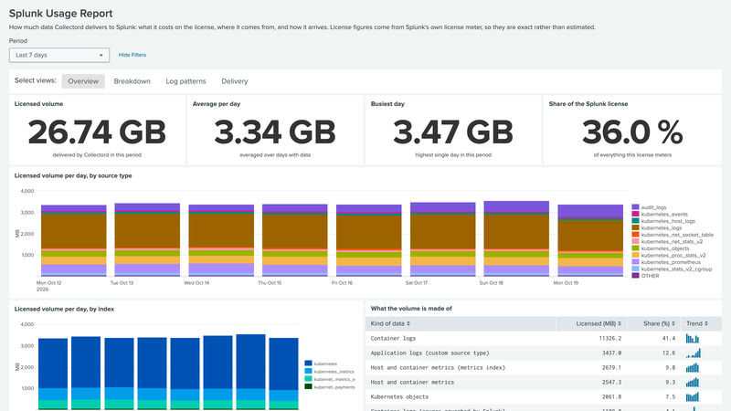
Task: Click the Container logs table row label
Action: click(x=393, y=338)
